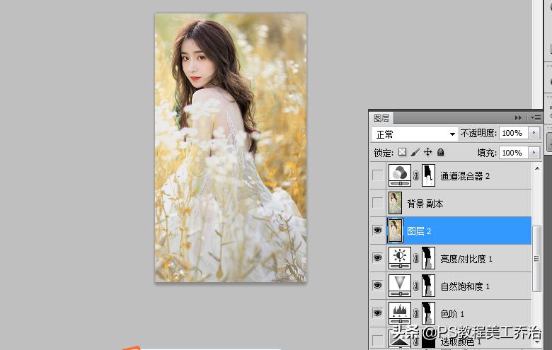Open the 正常 blend mode dropdown
This screenshot has width=552, height=350.
click(x=415, y=134)
